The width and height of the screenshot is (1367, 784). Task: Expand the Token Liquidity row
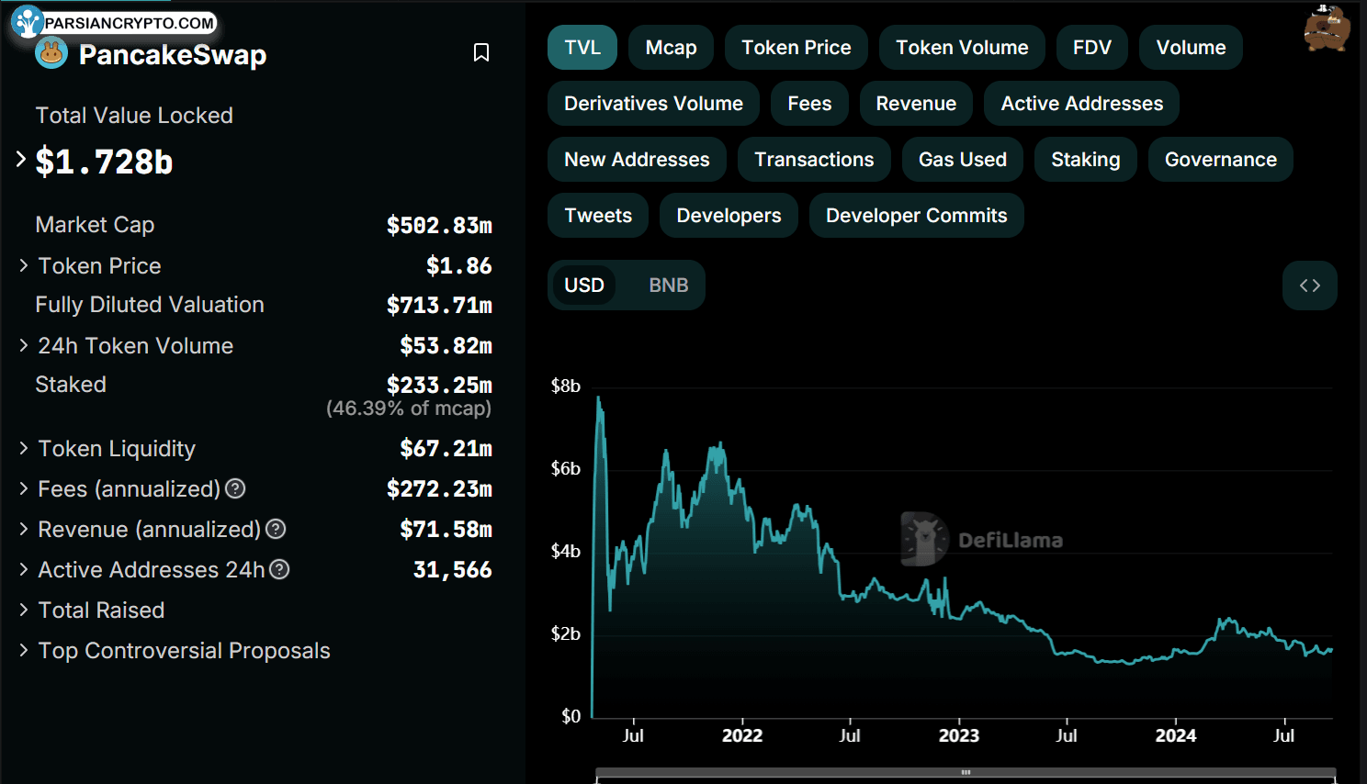point(24,448)
